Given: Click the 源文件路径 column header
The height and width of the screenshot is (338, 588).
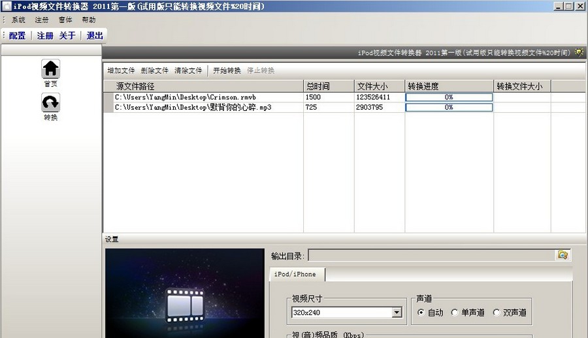Looking at the screenshot, I should tap(204, 86).
